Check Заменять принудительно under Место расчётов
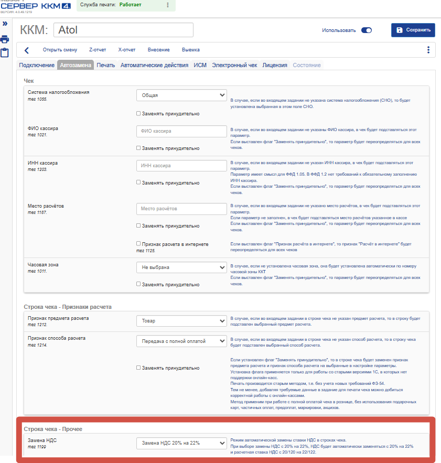This screenshot has width=441, height=463. coord(138,225)
